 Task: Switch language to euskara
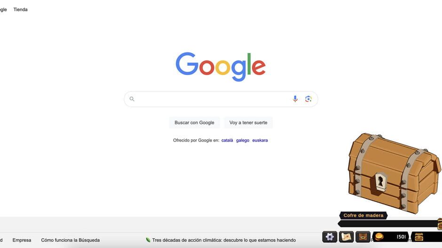pyautogui.click(x=260, y=140)
